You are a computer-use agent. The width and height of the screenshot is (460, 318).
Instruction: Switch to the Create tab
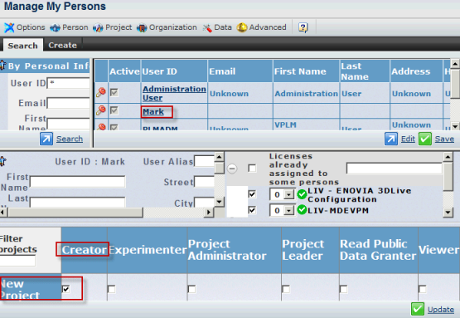(x=62, y=46)
